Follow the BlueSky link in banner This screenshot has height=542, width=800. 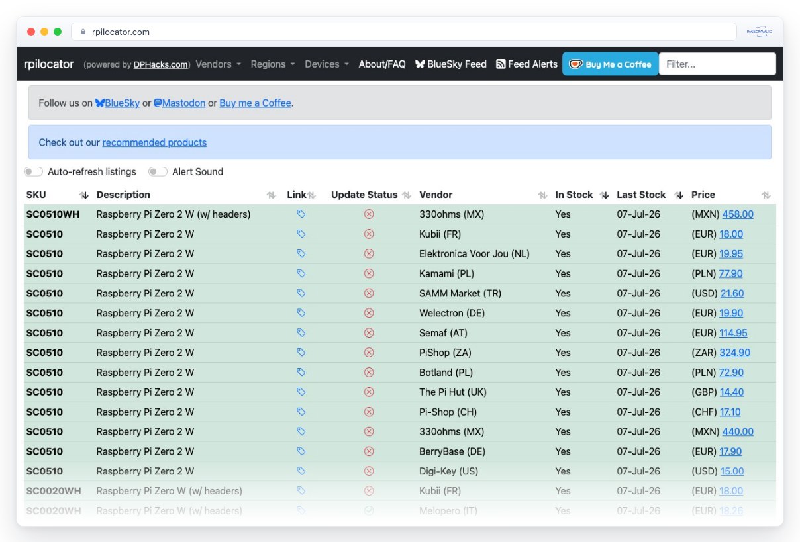(x=117, y=103)
